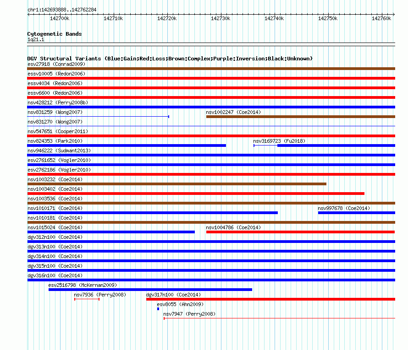The image size is (408, 350).
Task: Click the chr1:142693888..142762284 coordinate label
Action: pyautogui.click(x=62, y=10)
